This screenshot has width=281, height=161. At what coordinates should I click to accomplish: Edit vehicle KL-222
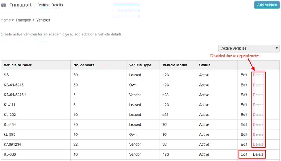click(244, 115)
